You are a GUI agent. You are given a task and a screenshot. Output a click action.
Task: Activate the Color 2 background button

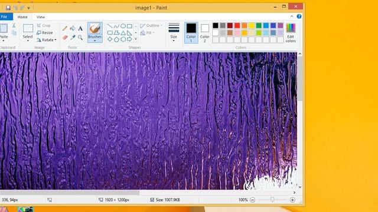tap(205, 33)
